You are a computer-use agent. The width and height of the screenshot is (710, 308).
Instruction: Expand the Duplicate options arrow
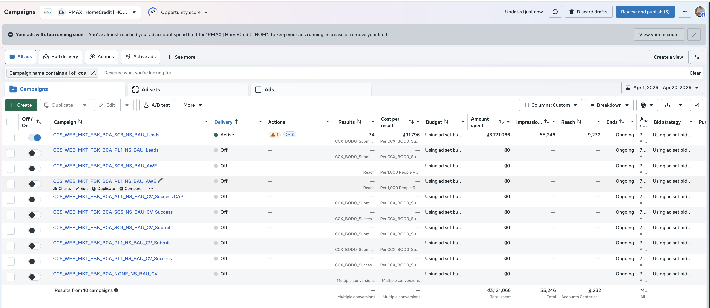coord(85,105)
